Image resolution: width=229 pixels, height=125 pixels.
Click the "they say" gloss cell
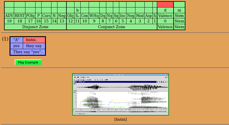point(34,46)
